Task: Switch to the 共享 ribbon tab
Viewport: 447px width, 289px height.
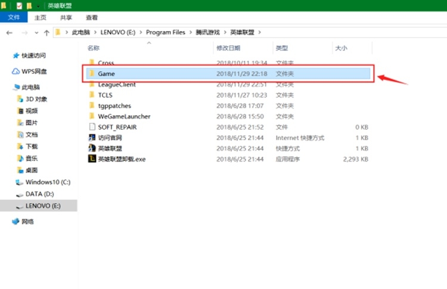Action: tap(66, 17)
